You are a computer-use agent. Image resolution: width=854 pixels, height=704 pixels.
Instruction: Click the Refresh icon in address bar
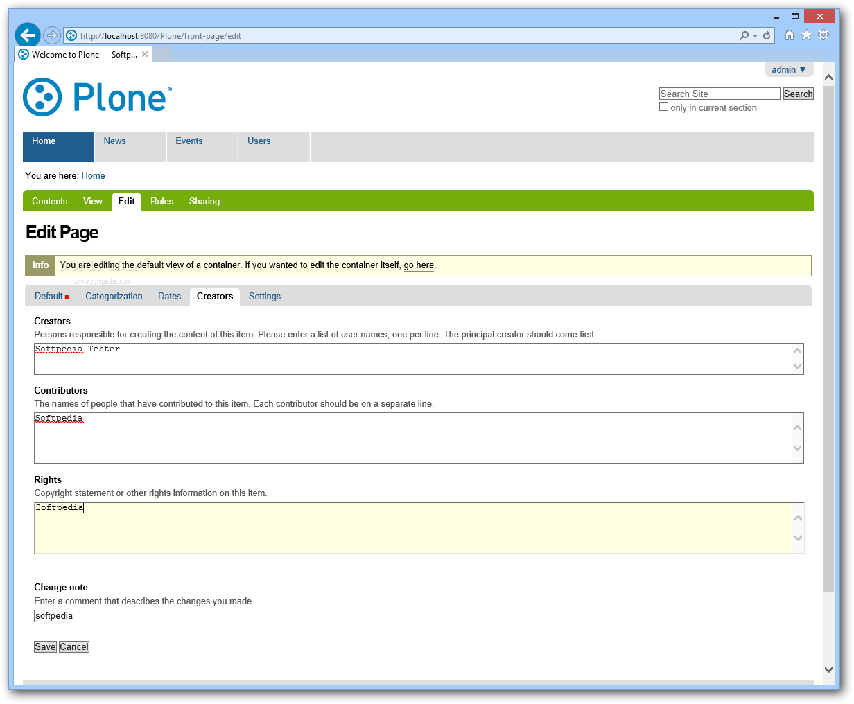[767, 35]
